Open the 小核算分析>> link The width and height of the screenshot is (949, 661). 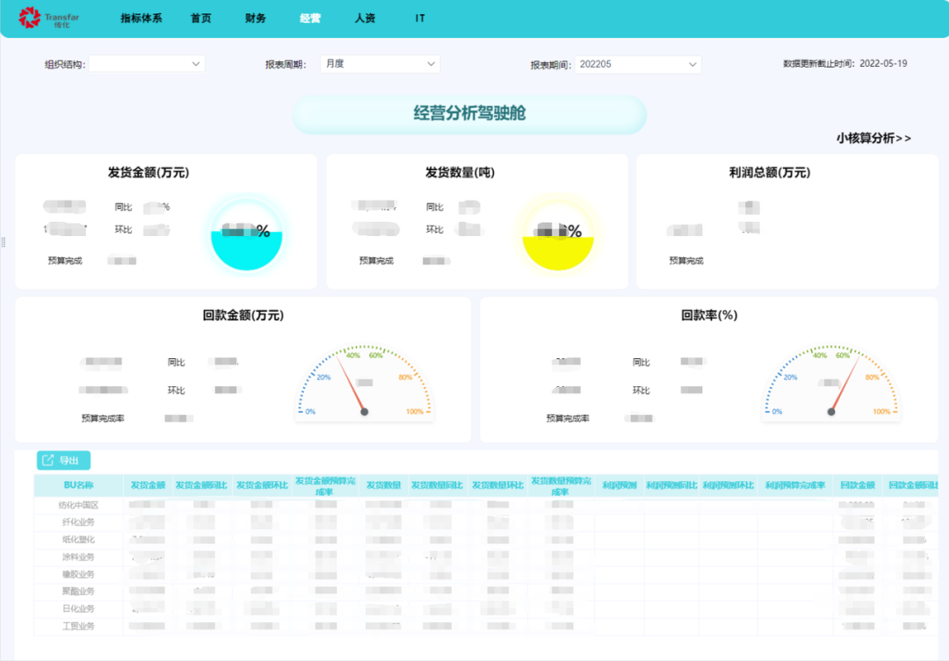pyautogui.click(x=873, y=139)
